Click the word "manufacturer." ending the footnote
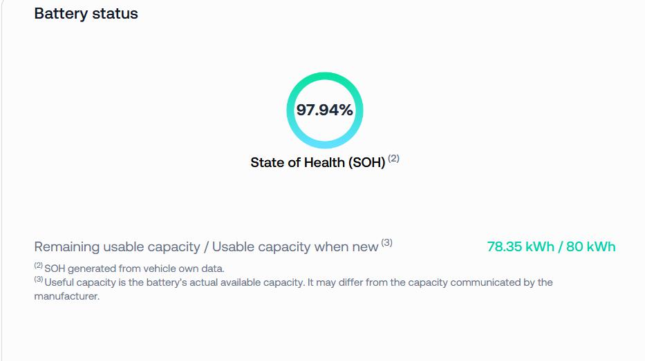645x361 pixels. (x=67, y=296)
